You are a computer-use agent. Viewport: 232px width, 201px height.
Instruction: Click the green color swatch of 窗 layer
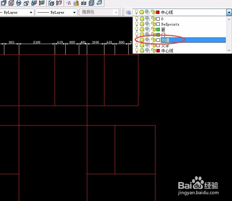click(x=158, y=29)
